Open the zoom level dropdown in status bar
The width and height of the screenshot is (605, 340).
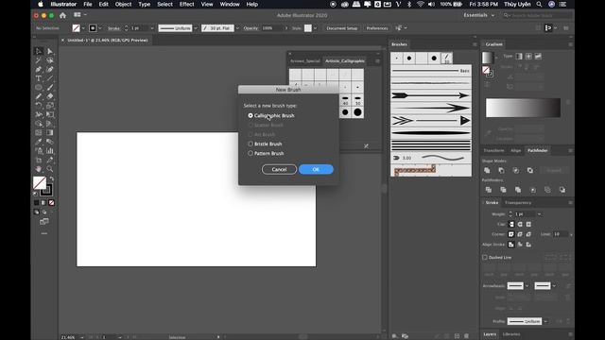[x=82, y=337]
